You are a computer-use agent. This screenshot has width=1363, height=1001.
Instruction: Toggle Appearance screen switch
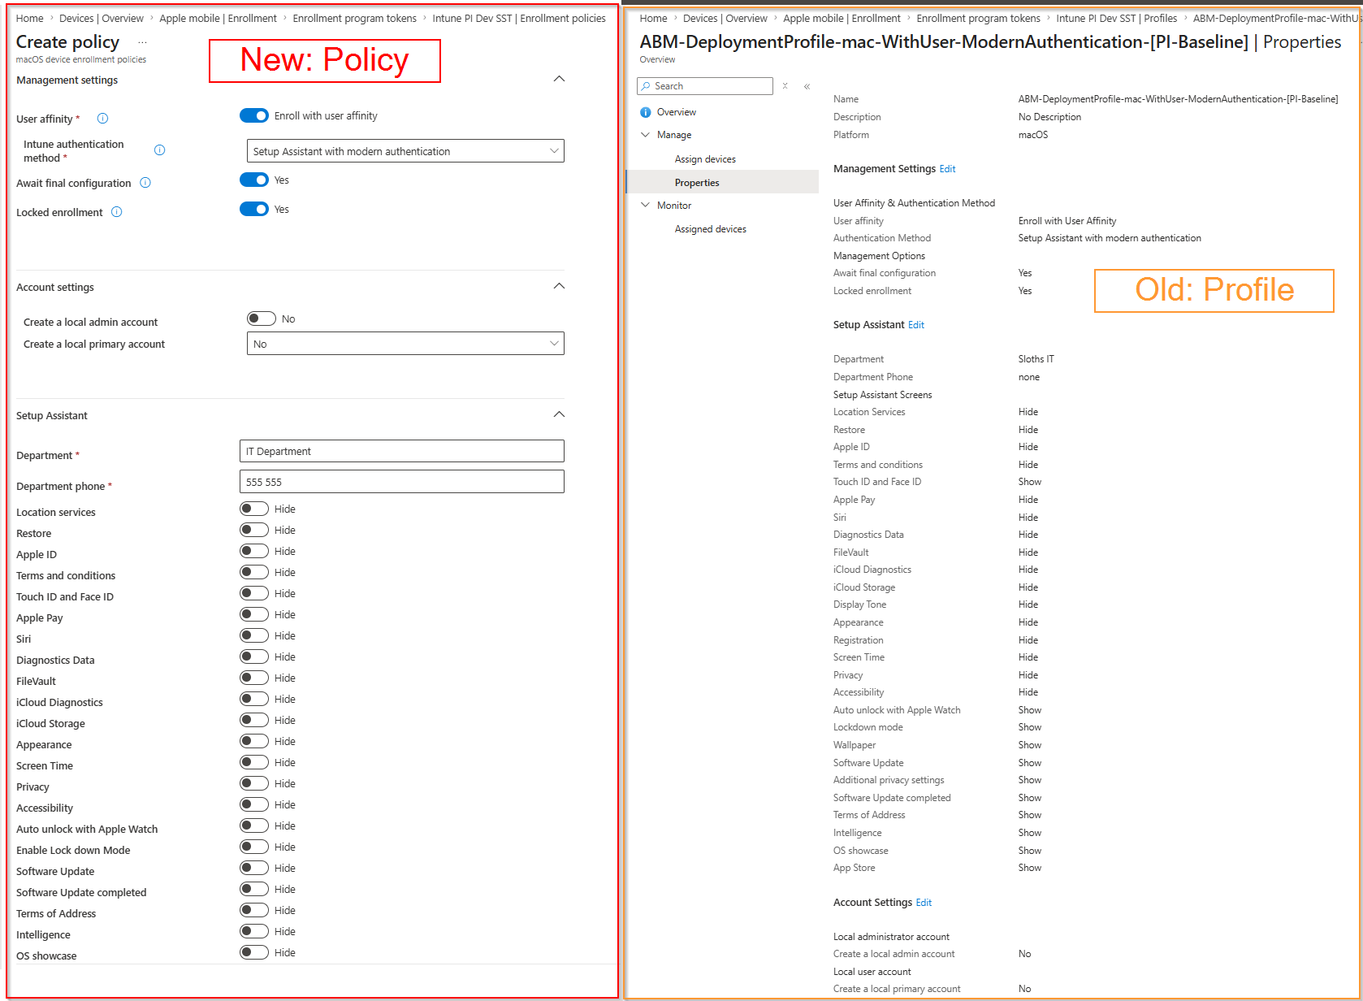pos(254,741)
